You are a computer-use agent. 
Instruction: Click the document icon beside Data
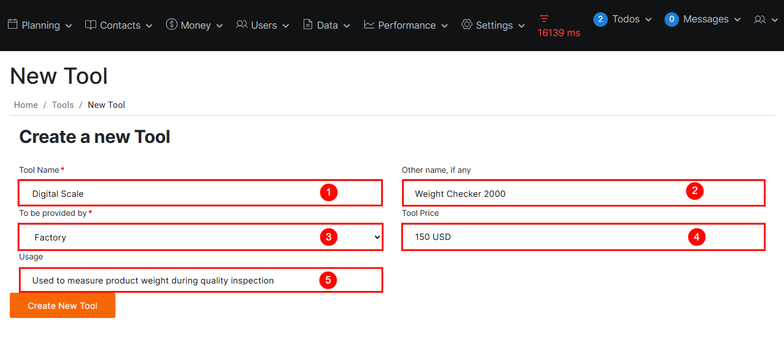point(308,25)
